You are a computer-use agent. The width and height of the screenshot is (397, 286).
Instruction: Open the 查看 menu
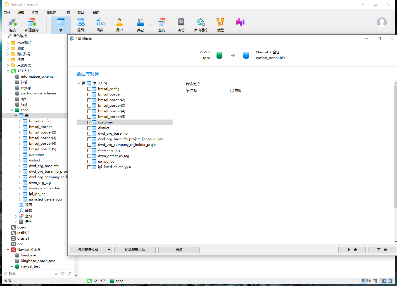(35, 12)
